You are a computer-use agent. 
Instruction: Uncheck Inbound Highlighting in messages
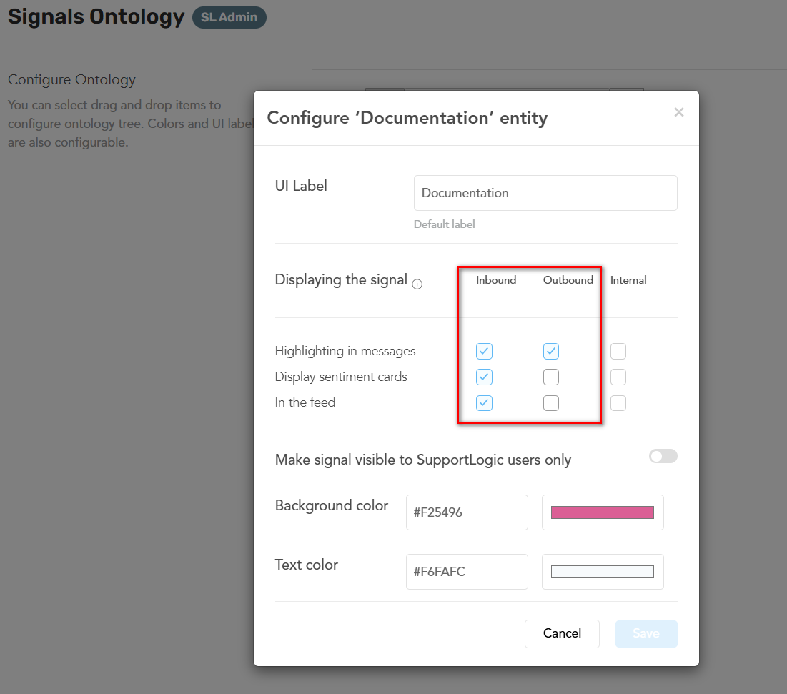point(485,351)
